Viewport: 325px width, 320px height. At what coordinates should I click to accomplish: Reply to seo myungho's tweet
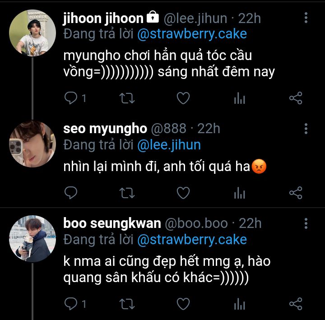pos(71,193)
